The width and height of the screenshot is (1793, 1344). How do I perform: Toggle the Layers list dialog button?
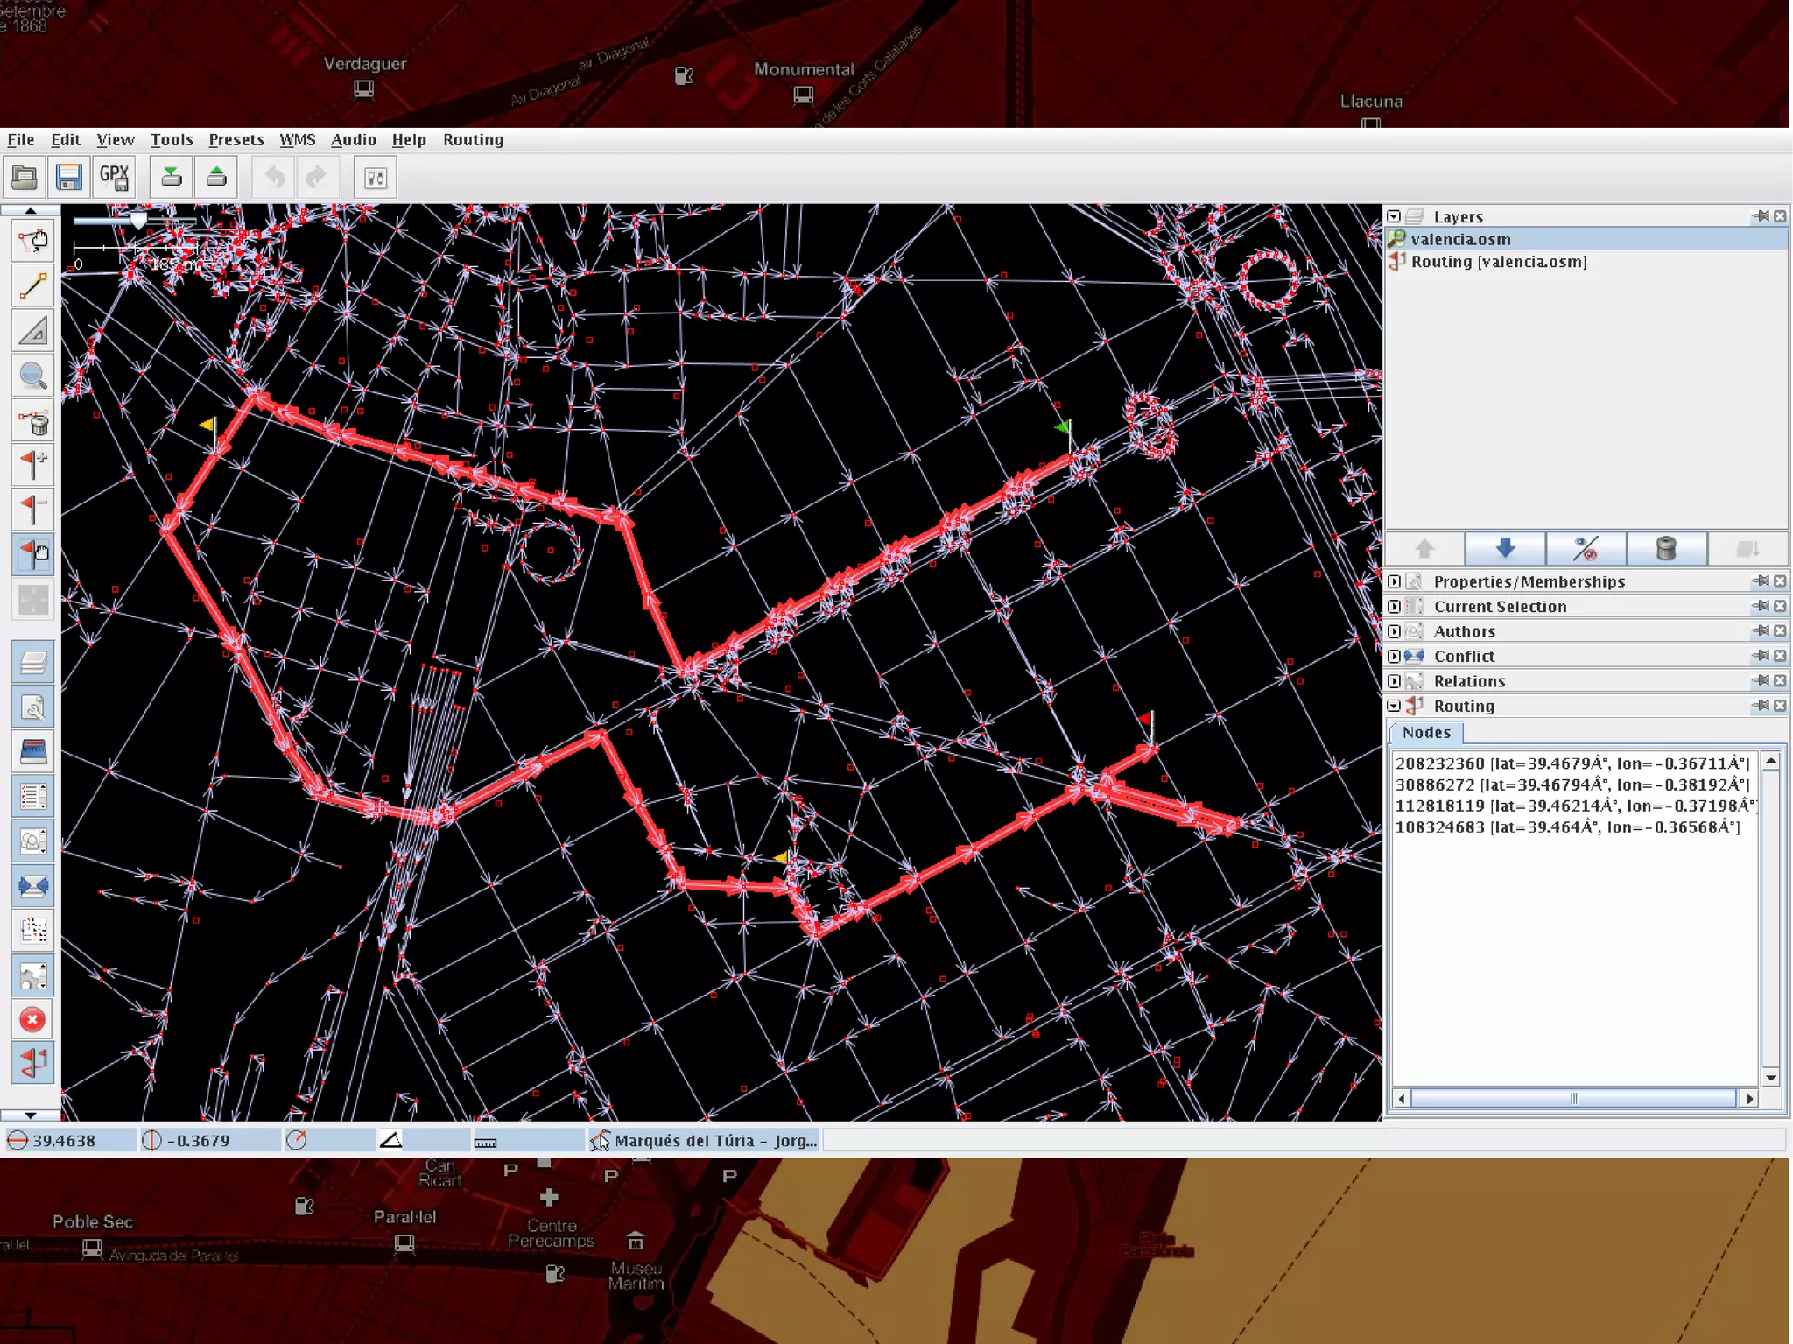pyautogui.click(x=33, y=662)
